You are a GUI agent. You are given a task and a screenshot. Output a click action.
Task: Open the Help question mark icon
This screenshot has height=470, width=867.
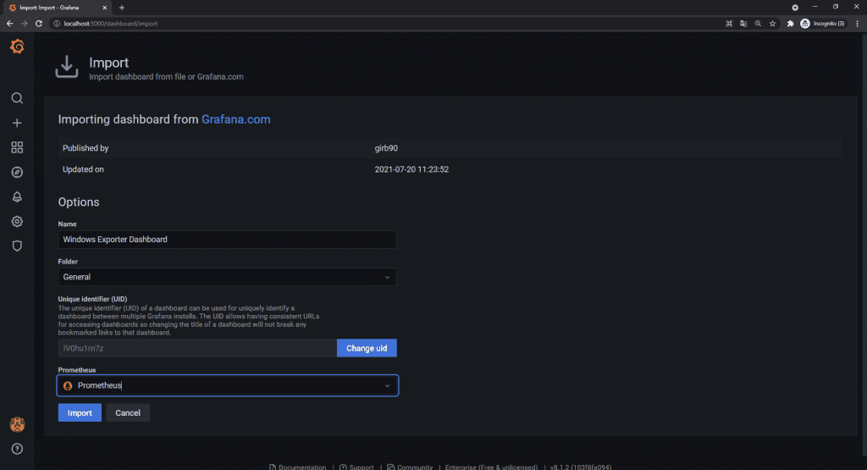tap(17, 449)
